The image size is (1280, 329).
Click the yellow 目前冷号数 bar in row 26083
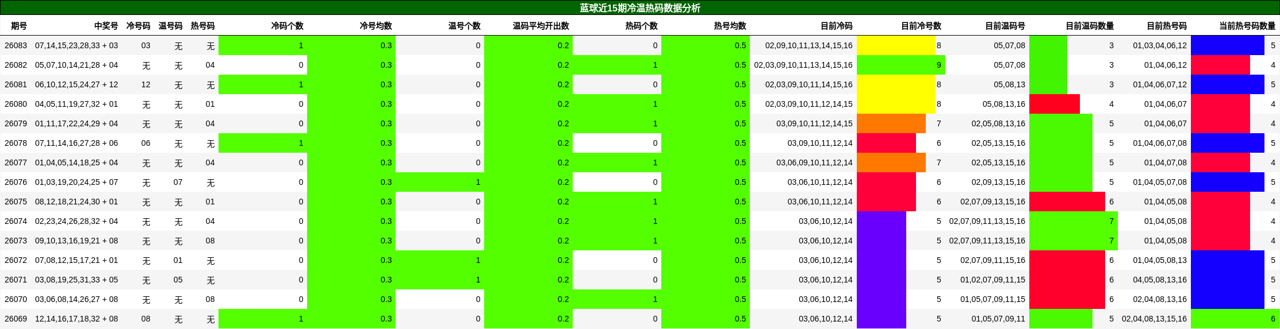[896, 45]
